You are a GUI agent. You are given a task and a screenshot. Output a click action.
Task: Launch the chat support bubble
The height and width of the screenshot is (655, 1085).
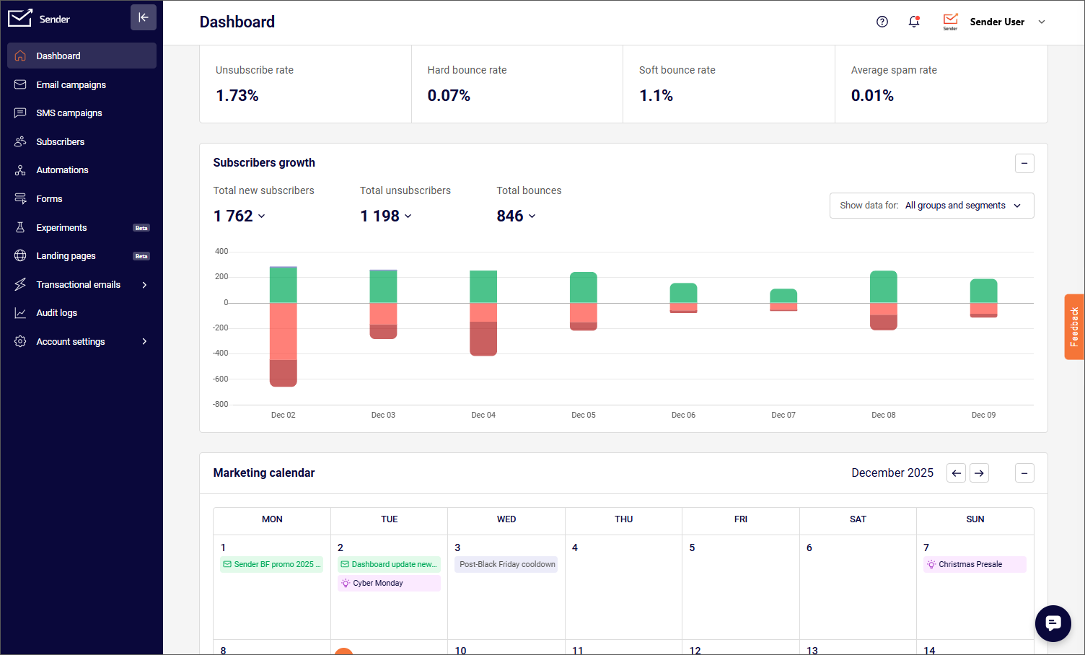point(1053,623)
